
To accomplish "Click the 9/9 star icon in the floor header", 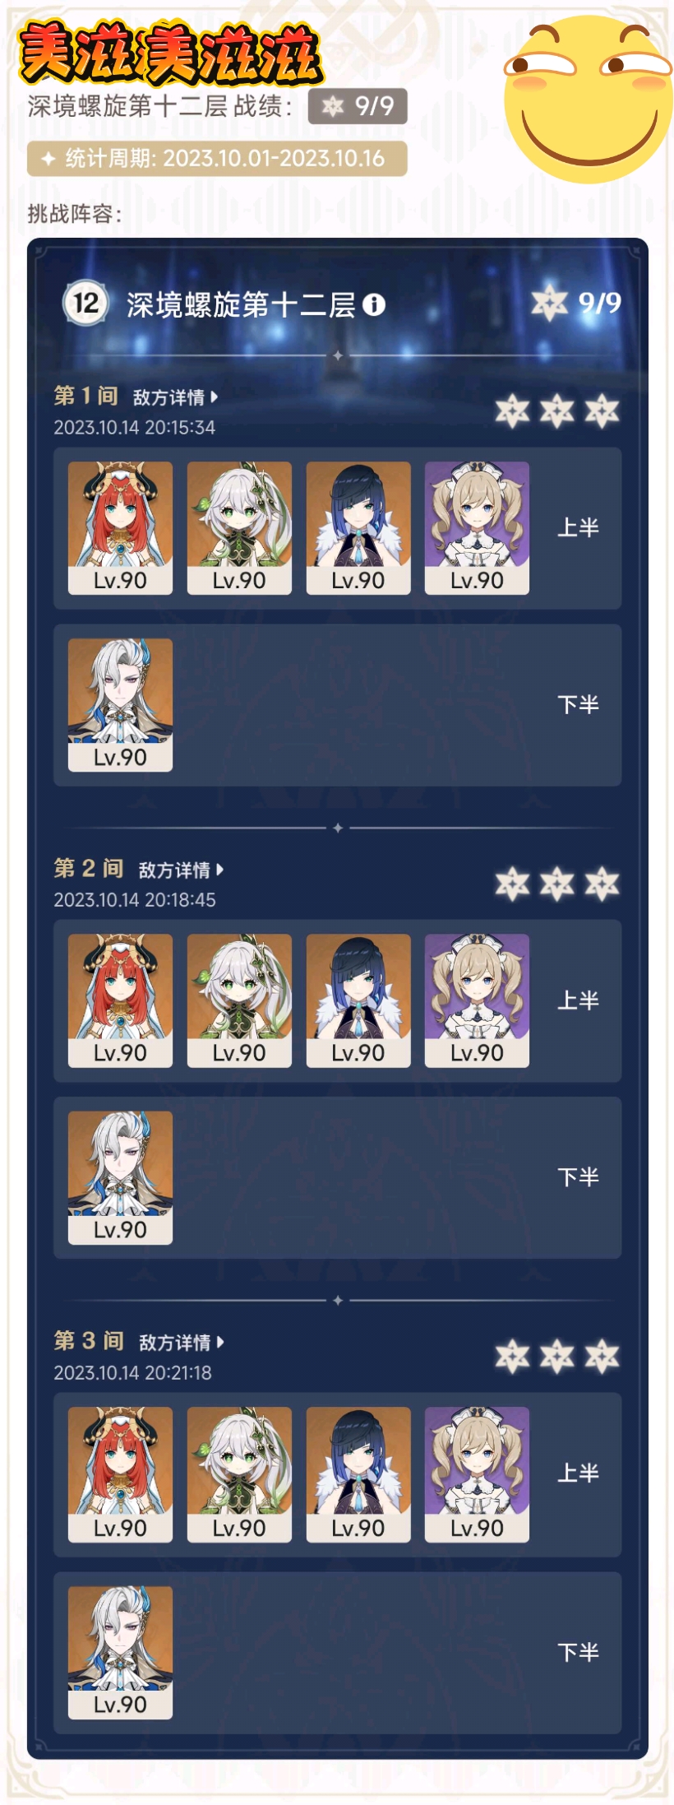I will 549,303.
